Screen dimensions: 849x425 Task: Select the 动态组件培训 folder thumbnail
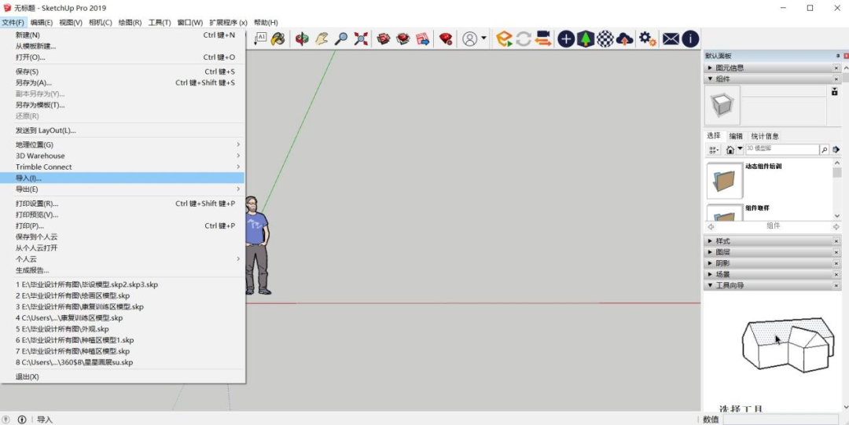coord(725,180)
